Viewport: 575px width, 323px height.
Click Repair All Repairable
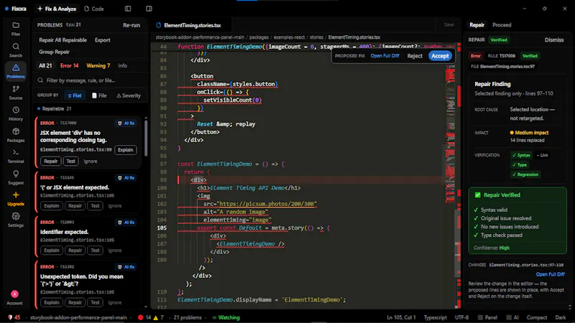[63, 40]
